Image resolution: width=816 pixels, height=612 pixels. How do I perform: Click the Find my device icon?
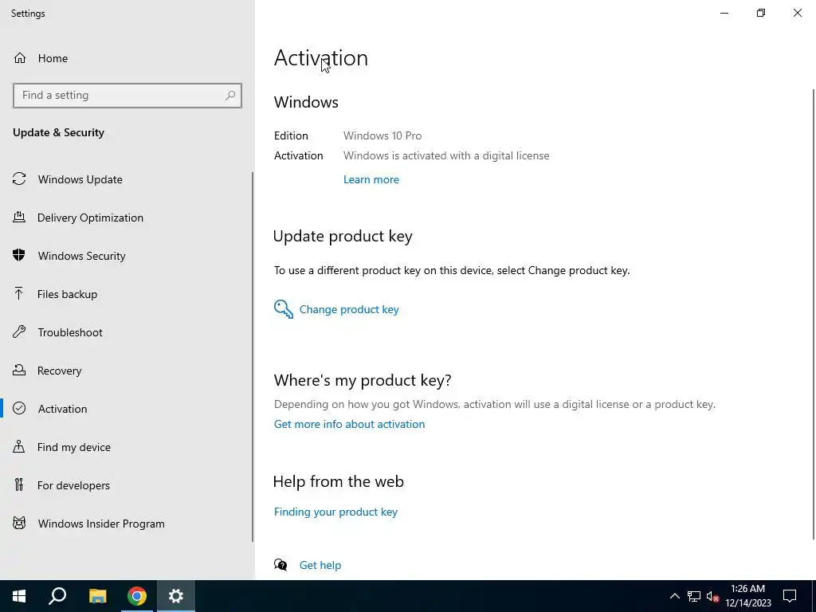19,446
